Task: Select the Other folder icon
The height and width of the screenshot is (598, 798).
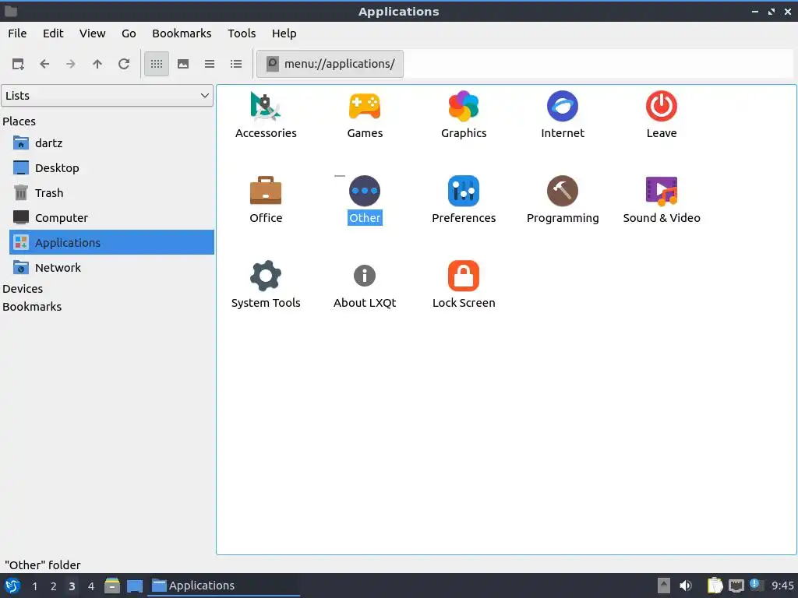Action: point(365,191)
